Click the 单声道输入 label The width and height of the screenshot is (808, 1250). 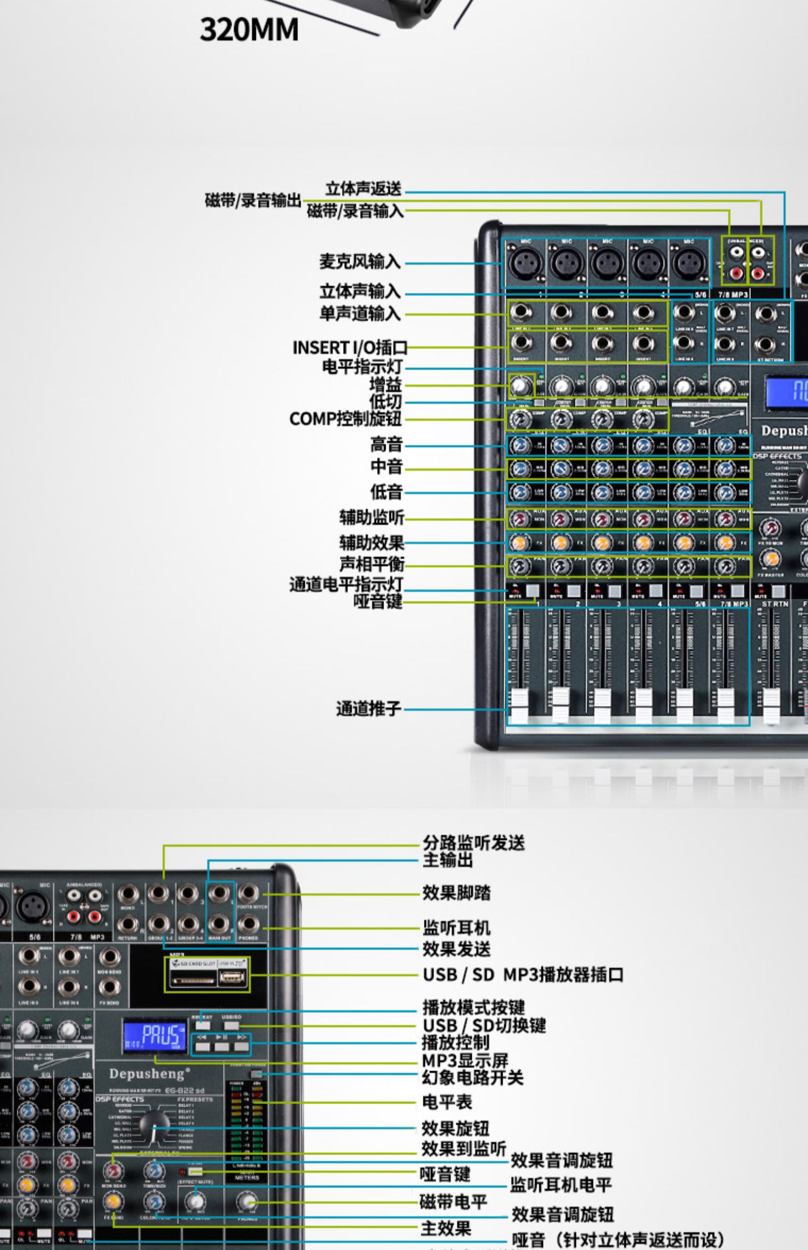(360, 313)
